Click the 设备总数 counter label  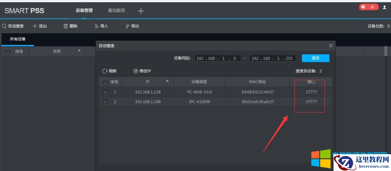coord(378,26)
